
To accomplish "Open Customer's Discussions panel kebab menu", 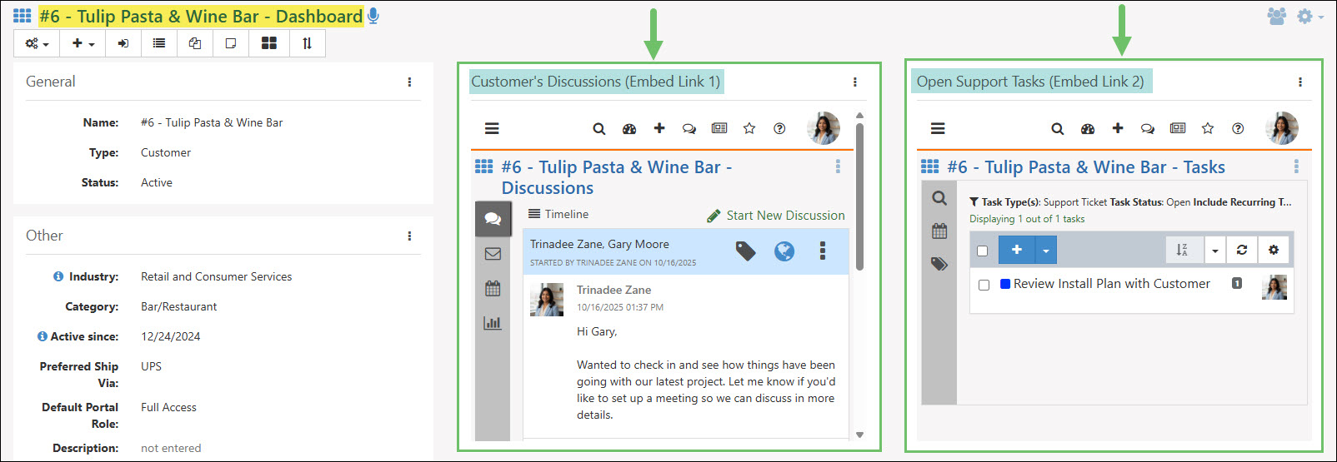I will pyautogui.click(x=854, y=82).
